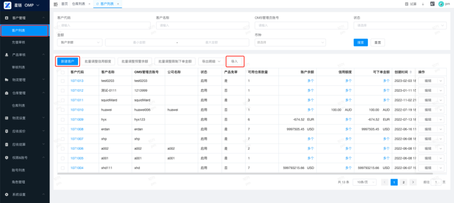Go to previous page arrow in pagination
Viewport: 454px width, 203px height.
pyautogui.click(x=385, y=182)
